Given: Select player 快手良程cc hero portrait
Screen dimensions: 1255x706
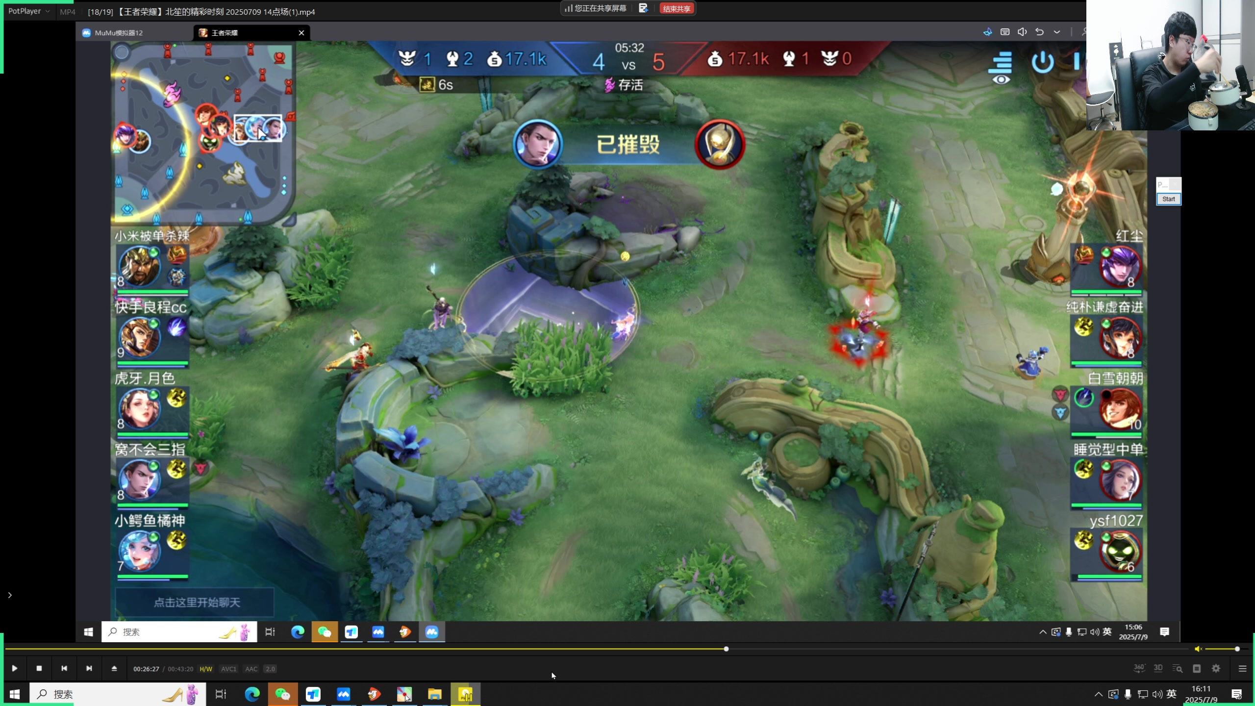Looking at the screenshot, I should coord(140,337).
